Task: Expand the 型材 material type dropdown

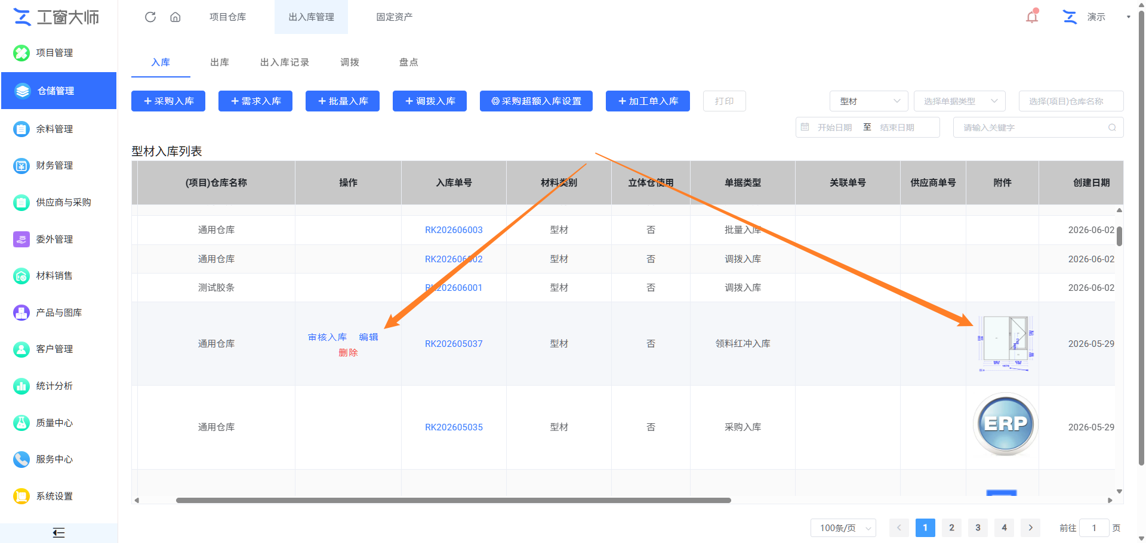Action: (x=868, y=101)
